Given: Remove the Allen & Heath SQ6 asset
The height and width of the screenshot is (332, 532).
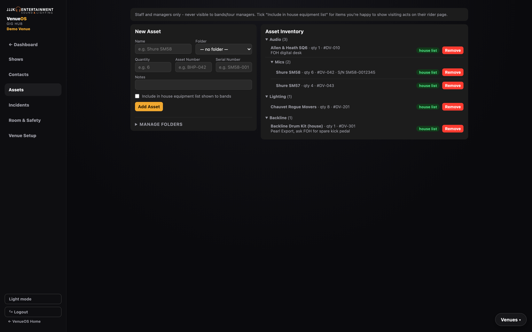Looking at the screenshot, I should pyautogui.click(x=453, y=50).
